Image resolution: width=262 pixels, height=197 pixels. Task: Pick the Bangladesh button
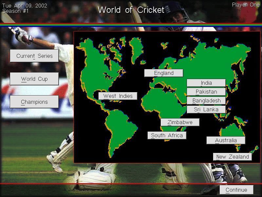click(x=206, y=101)
